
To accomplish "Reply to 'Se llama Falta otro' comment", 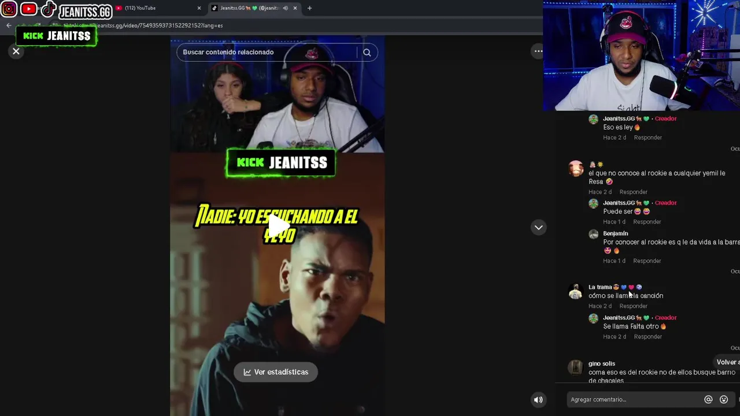I will point(647,337).
